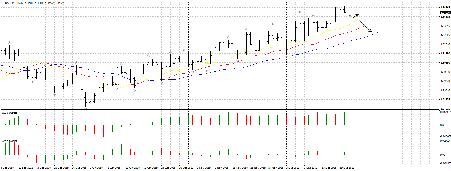Click the 19 Dec 2018 date label
This screenshot has width=451, height=171.
click(x=347, y=168)
